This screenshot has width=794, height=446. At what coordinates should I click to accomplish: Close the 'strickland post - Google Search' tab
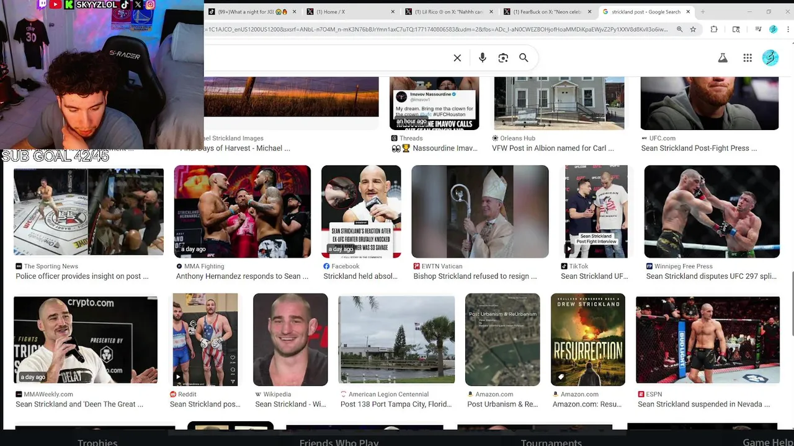coord(688,12)
